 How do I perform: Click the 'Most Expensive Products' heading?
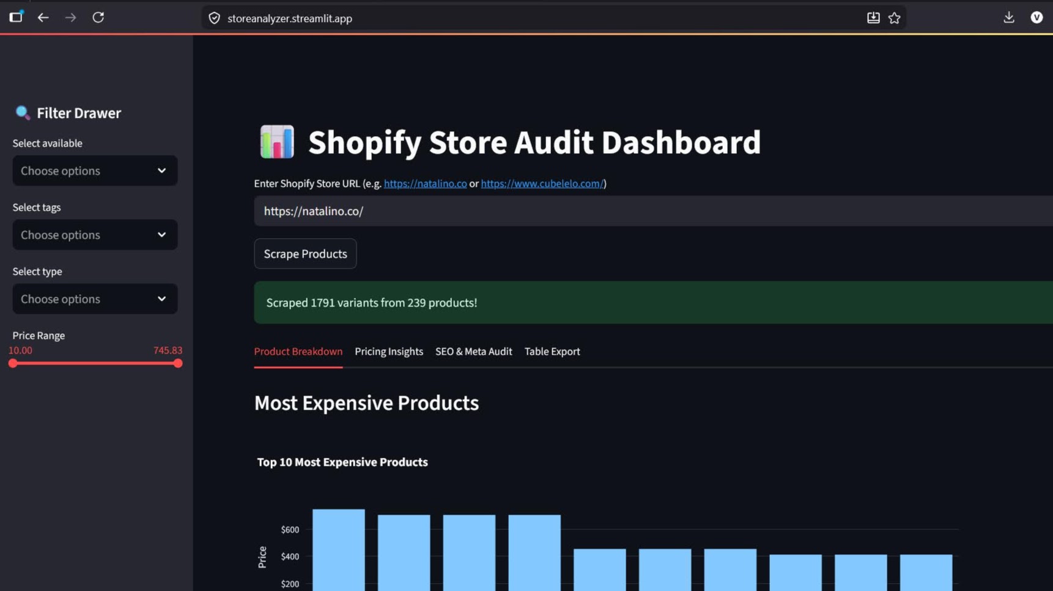coord(366,403)
